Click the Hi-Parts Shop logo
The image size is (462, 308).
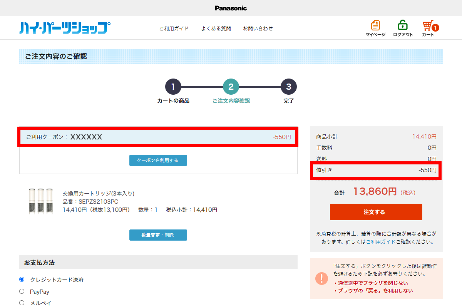coord(65,28)
